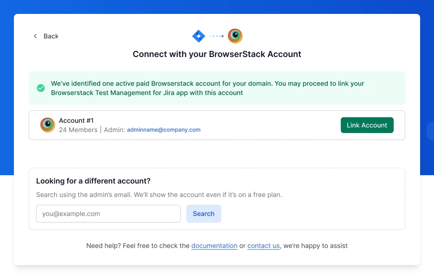Click the Need help? footer text

[x=217, y=246]
